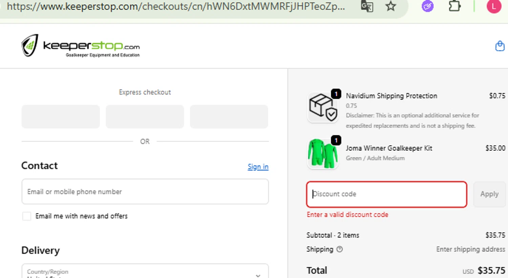Click the $0.75 shipping protection price
The width and height of the screenshot is (508, 278).
(x=497, y=96)
